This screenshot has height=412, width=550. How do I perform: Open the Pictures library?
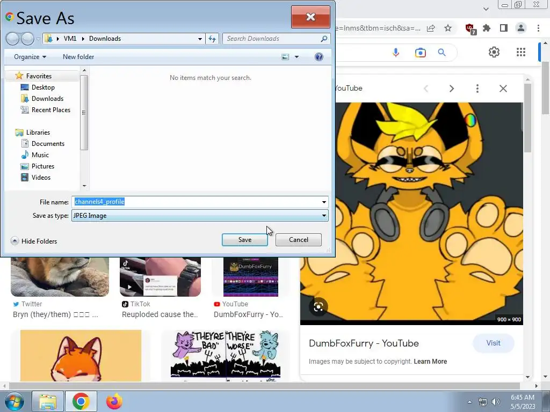point(43,166)
